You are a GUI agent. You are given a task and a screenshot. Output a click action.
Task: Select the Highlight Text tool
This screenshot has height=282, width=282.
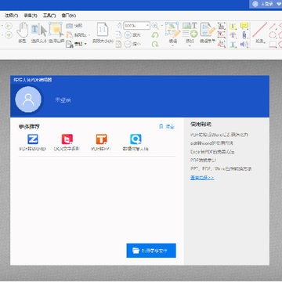233,26
